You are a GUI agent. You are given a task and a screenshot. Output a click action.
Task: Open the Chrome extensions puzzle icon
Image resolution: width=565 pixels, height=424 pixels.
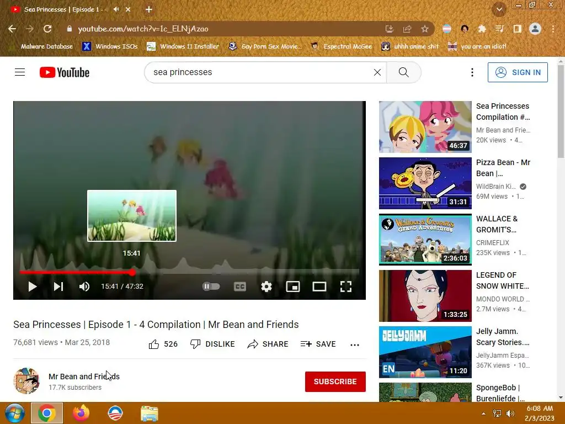coord(482,29)
